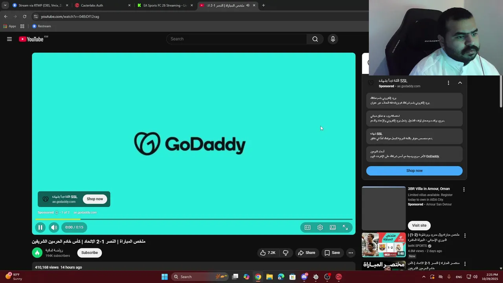Open the SSL certificate ad card
This screenshot has height=283, width=503.
tap(414, 136)
